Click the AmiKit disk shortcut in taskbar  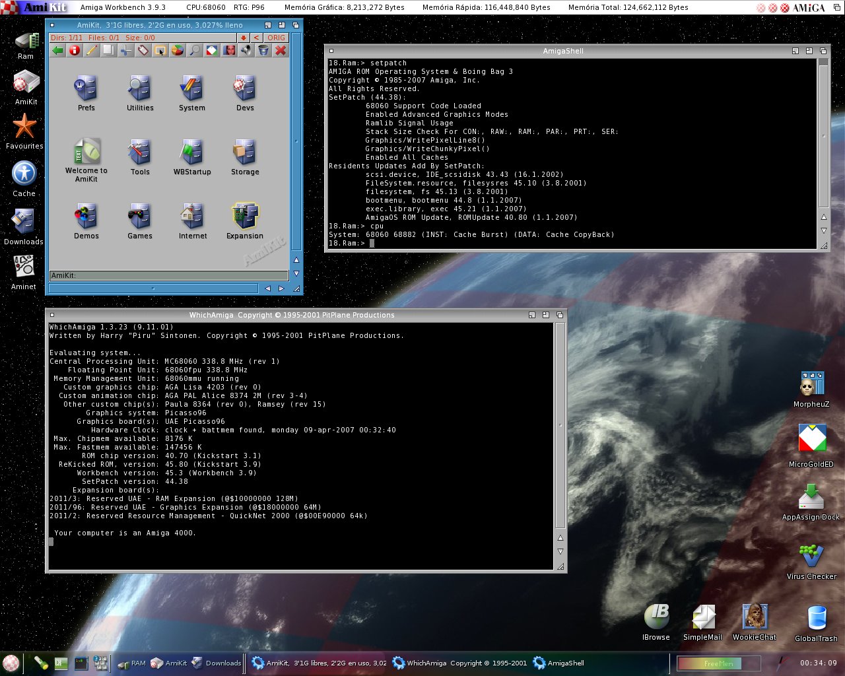click(169, 663)
